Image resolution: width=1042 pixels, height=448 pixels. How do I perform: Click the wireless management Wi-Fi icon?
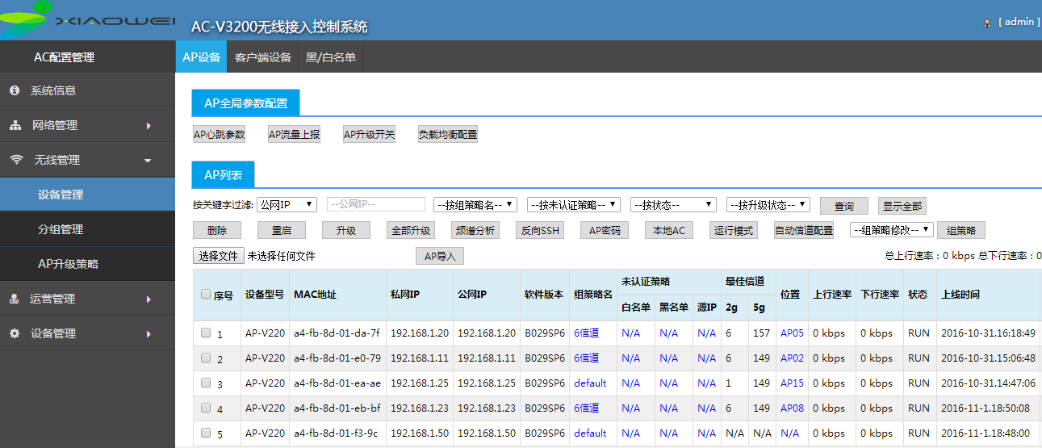point(16,160)
